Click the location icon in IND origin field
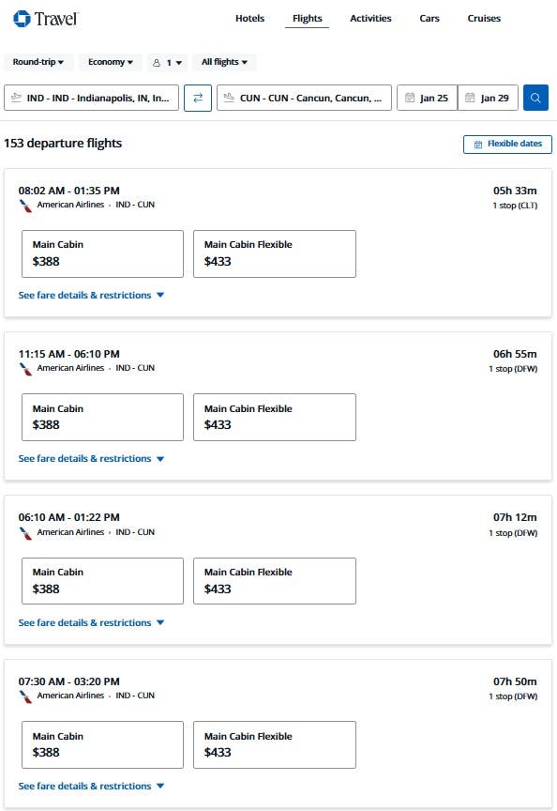This screenshot has width=557, height=811. pyautogui.click(x=15, y=98)
